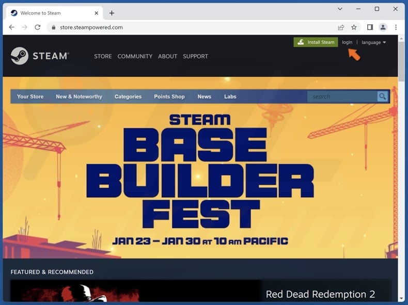Screen dimensions: 408x305
Task: Select the Welcome to Steam browser tab
Action: click(x=54, y=13)
